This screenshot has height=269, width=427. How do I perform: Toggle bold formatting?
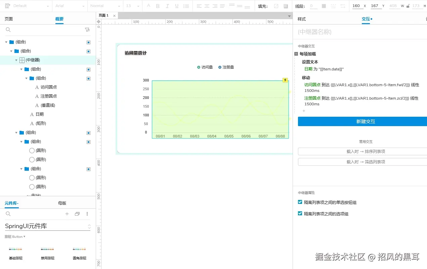[x=158, y=6]
